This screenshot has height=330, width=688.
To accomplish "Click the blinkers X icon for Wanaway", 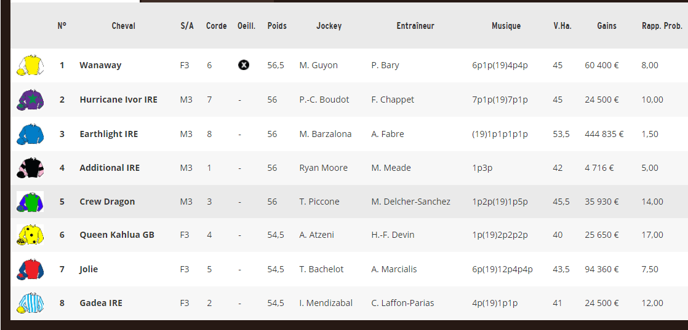I will [x=244, y=65].
